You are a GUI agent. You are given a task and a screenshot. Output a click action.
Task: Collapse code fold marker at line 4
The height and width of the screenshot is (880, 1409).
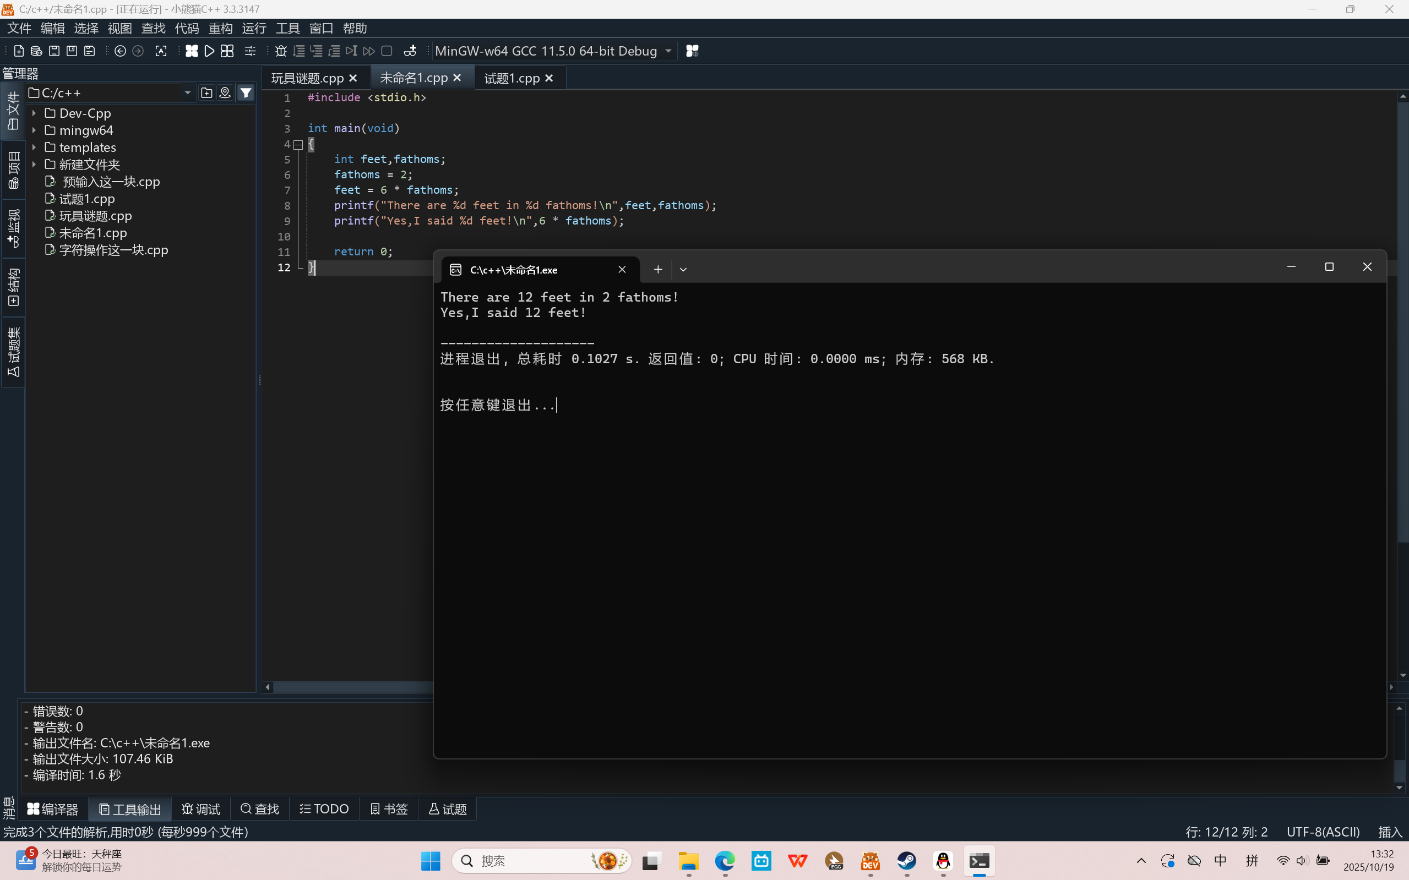click(298, 144)
